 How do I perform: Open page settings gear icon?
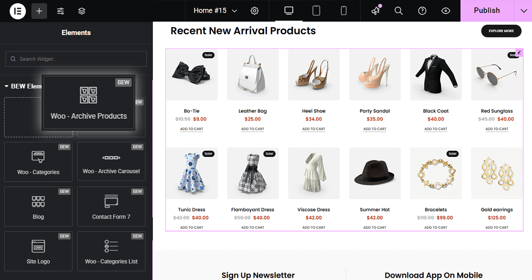pyautogui.click(x=254, y=11)
